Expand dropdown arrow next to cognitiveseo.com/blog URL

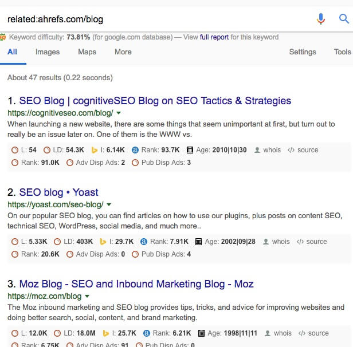point(119,113)
